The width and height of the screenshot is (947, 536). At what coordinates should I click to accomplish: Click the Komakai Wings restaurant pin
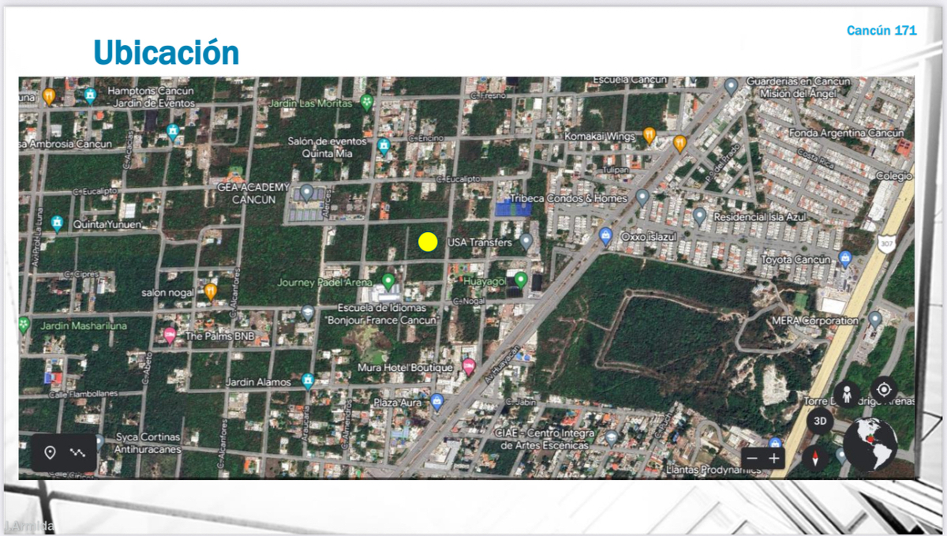[x=649, y=136]
